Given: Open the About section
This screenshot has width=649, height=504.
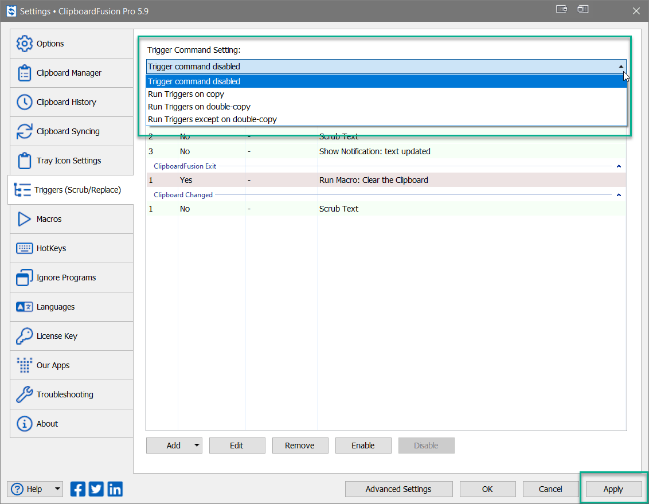Looking at the screenshot, I should pos(46,424).
